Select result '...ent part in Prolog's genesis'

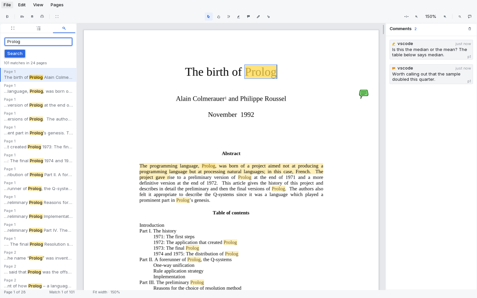(x=38, y=130)
